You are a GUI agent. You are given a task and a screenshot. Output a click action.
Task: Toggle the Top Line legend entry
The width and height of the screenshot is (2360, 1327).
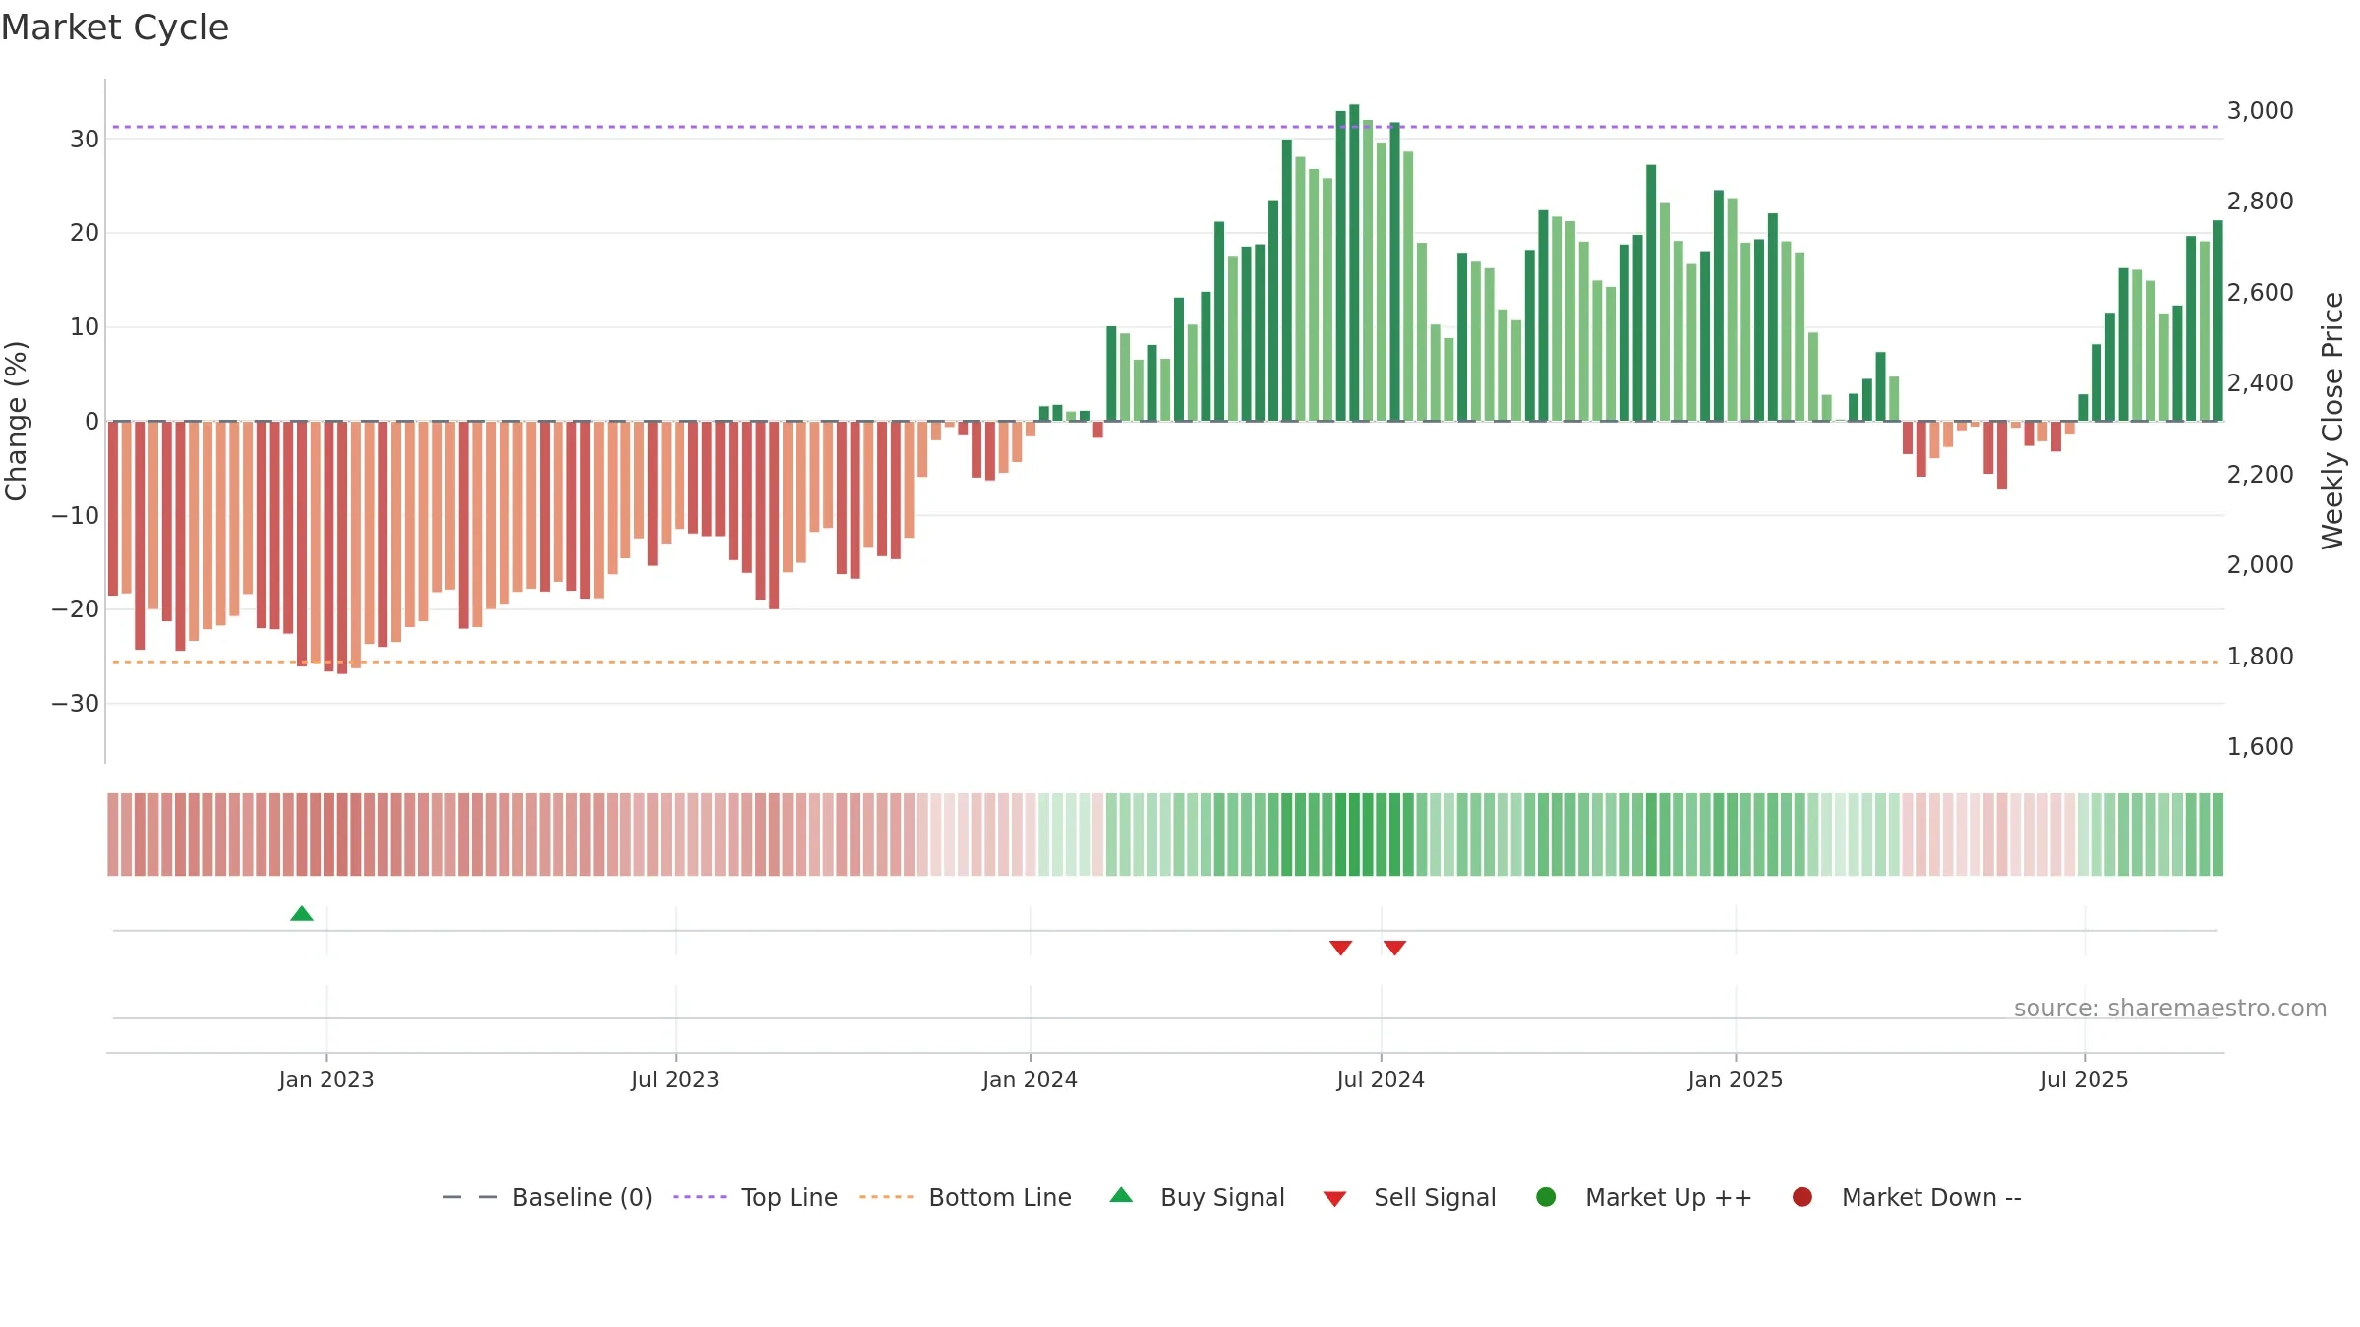[x=755, y=1198]
